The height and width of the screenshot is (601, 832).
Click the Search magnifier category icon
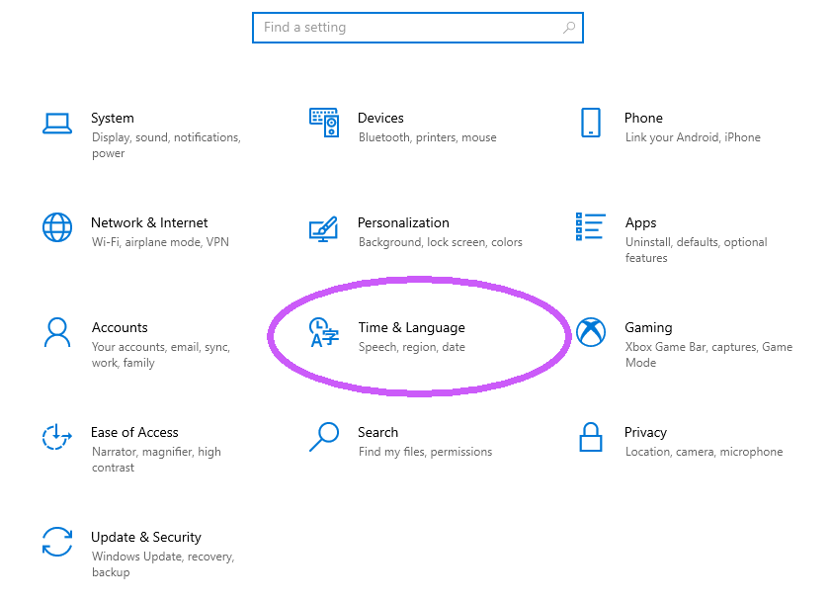[x=324, y=437]
